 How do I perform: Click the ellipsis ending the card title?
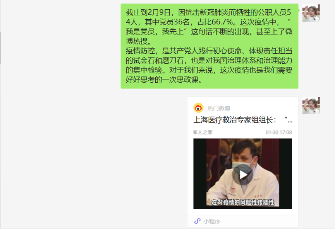tap(290, 121)
